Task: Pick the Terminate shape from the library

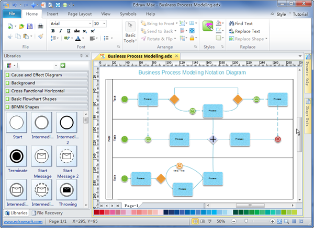Action: tap(17, 155)
